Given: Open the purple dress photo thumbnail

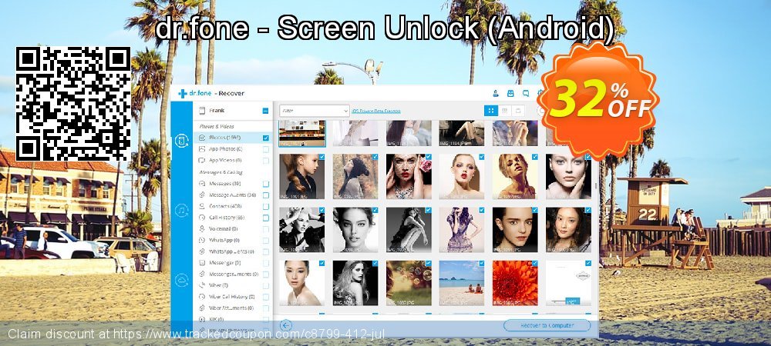Looking at the screenshot, I should click(462, 230).
